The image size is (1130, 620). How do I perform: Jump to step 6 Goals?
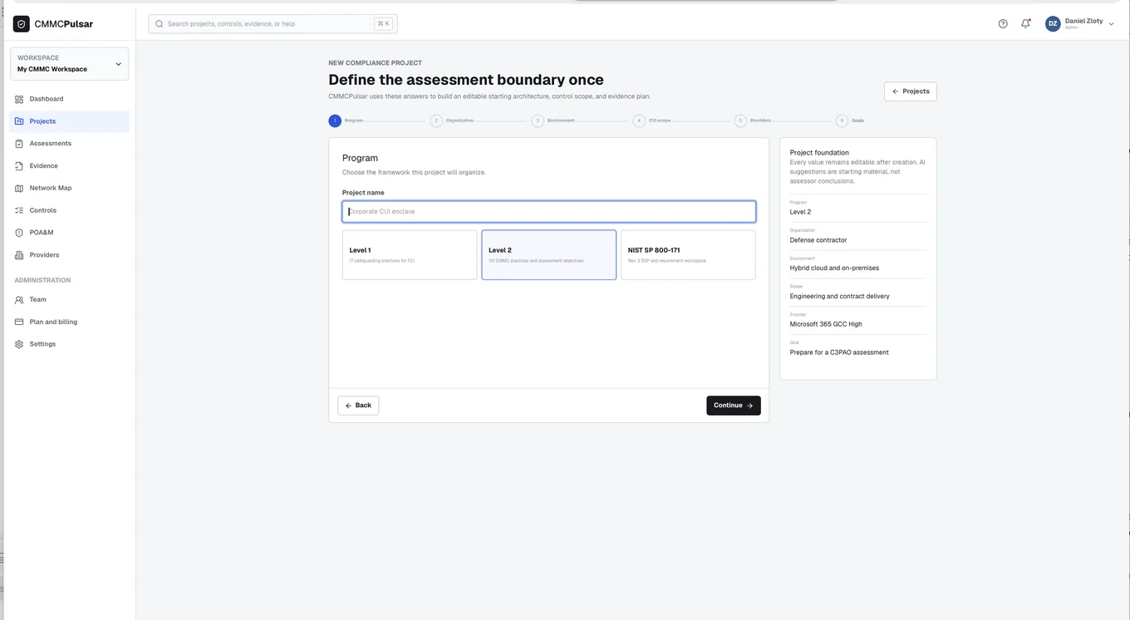pos(842,121)
